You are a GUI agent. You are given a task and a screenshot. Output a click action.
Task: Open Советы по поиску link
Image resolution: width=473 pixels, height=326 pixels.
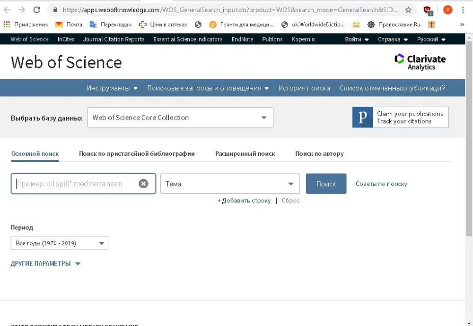pyautogui.click(x=381, y=184)
